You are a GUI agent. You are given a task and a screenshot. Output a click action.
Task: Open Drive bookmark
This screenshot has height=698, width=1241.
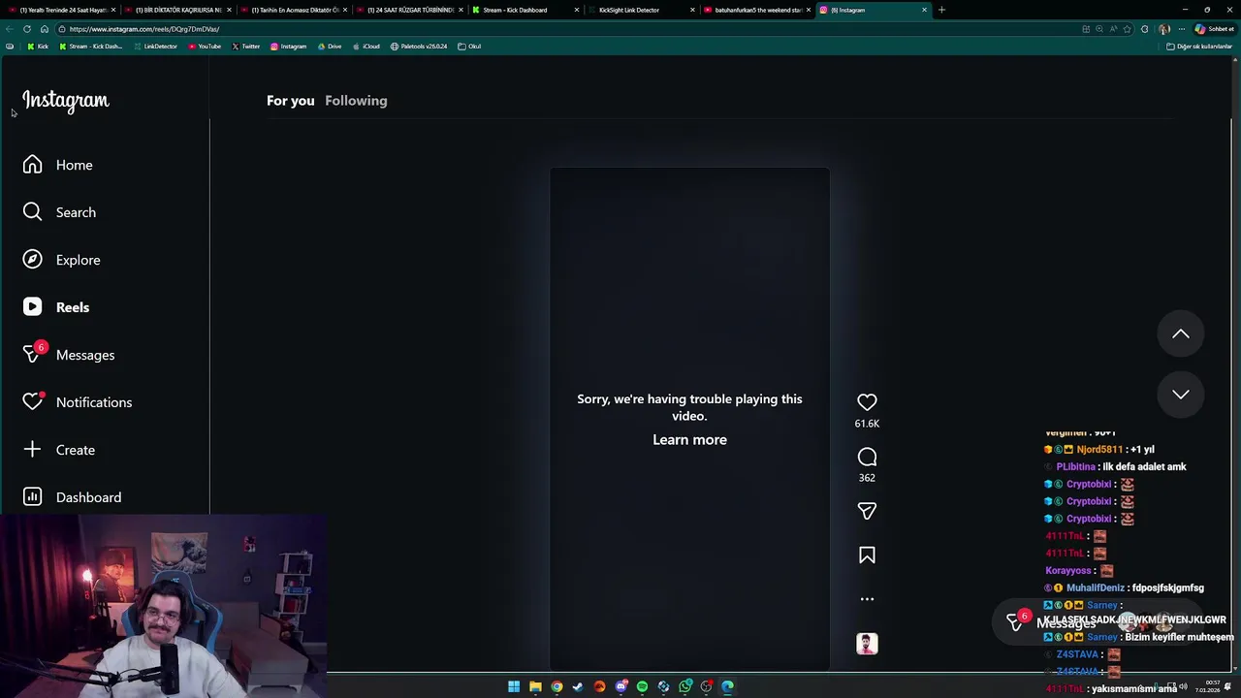tap(330, 47)
